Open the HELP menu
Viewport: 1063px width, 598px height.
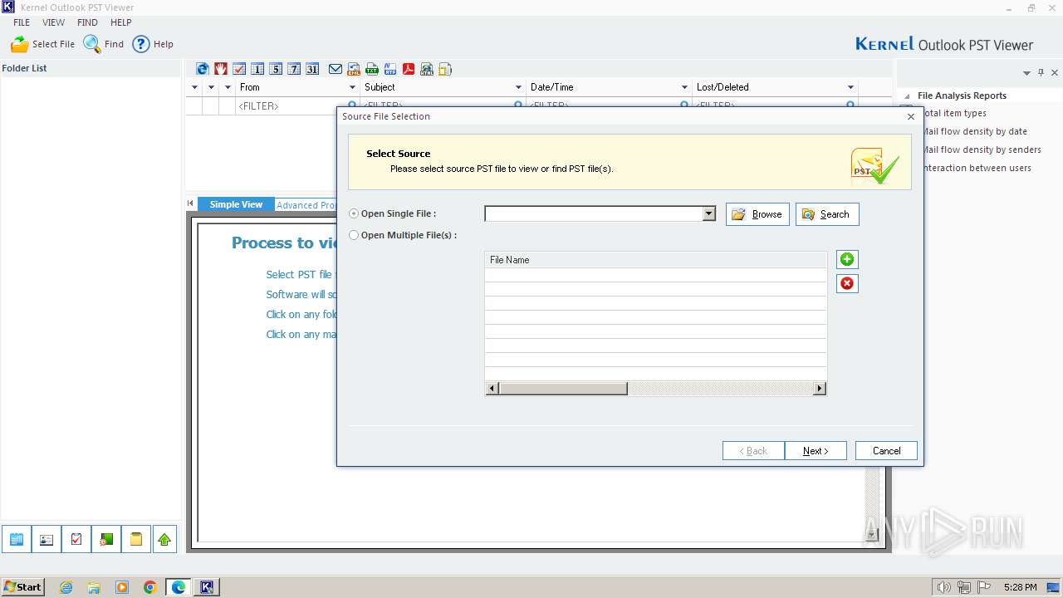121,22
